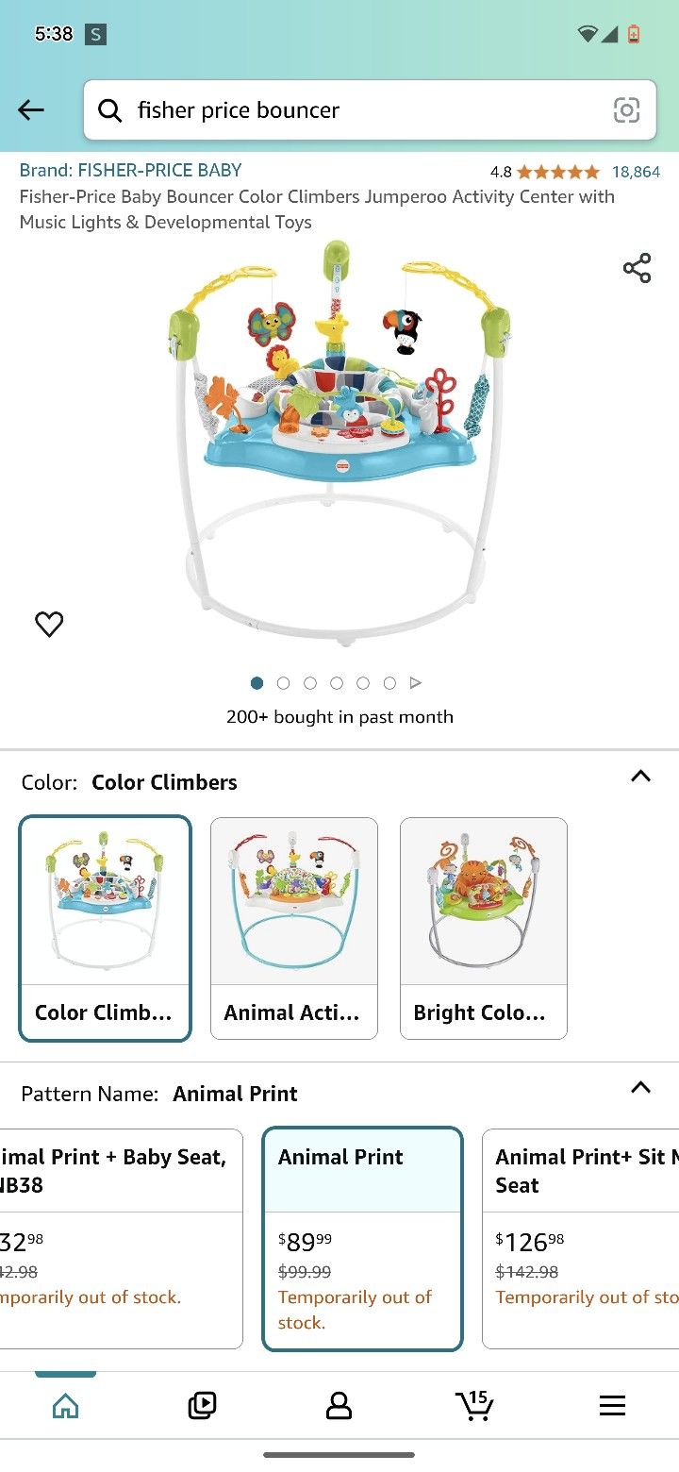Open shopping cart with 15 items
Viewport: 679px width, 1472px height.
click(475, 1404)
